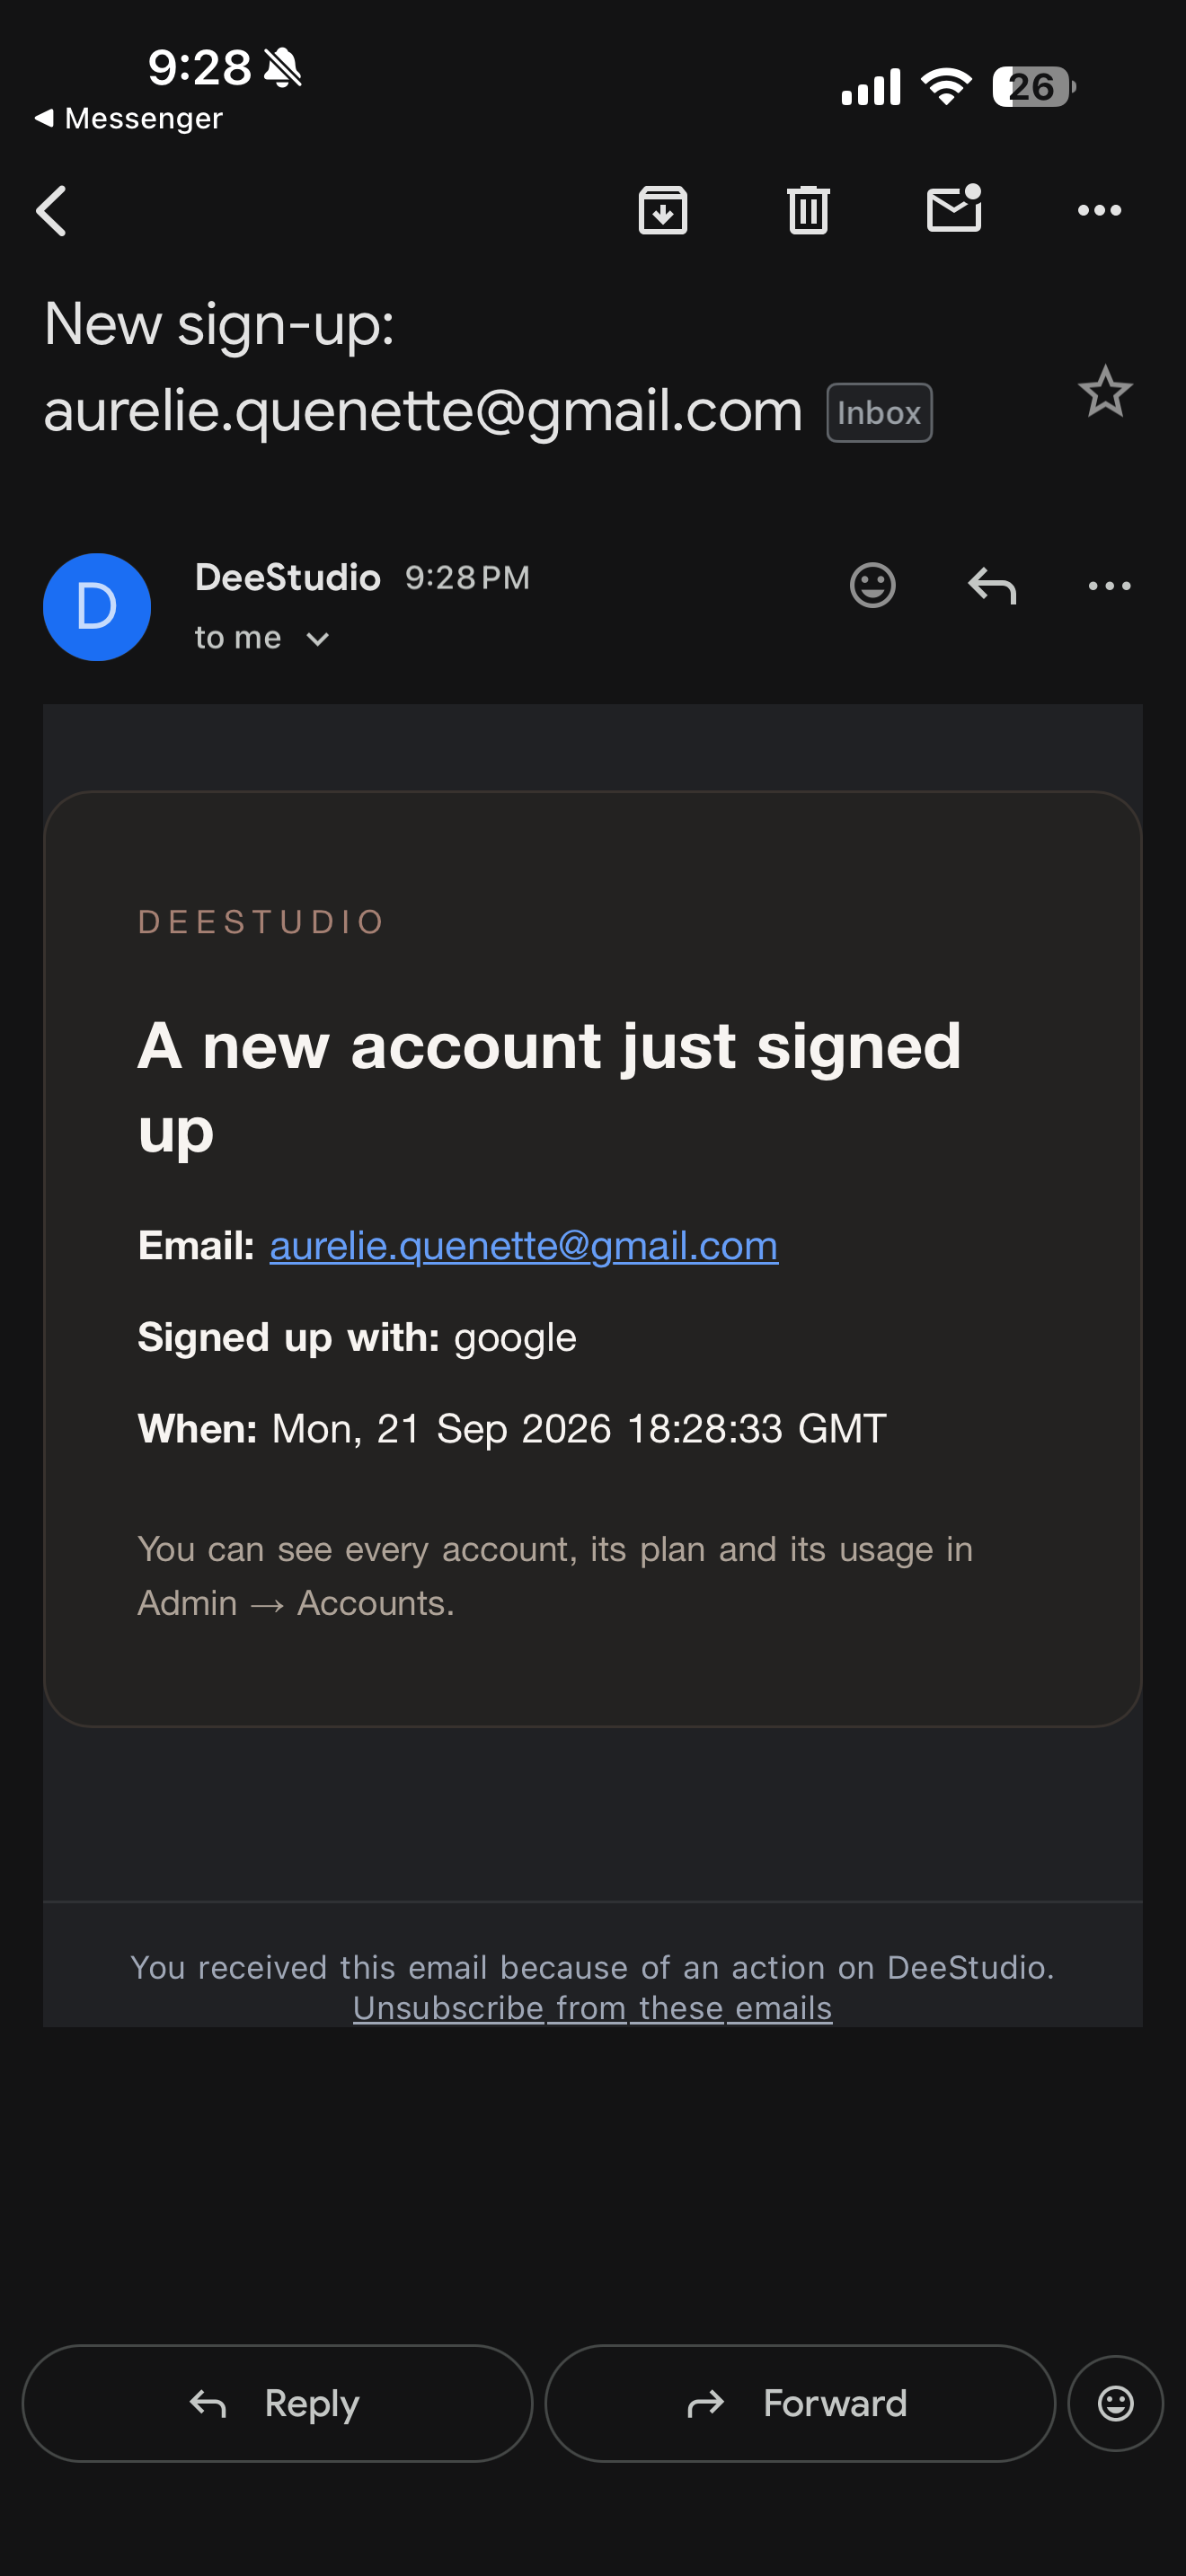
Task: Open the bottom emoji reaction button
Action: (1115, 2403)
